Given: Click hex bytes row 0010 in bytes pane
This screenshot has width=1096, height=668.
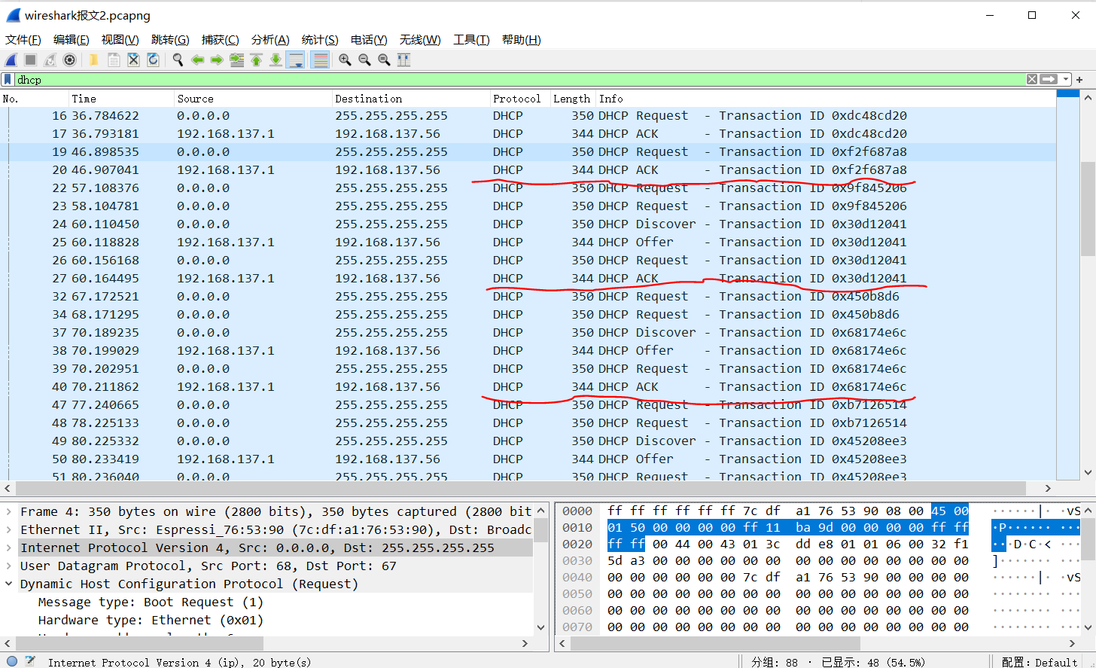Looking at the screenshot, I should (788, 528).
